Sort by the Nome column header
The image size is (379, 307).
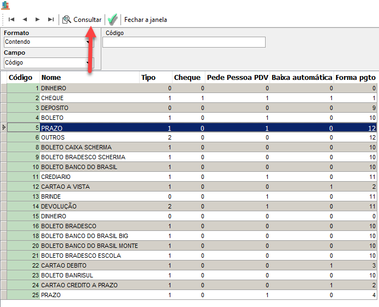click(51, 78)
